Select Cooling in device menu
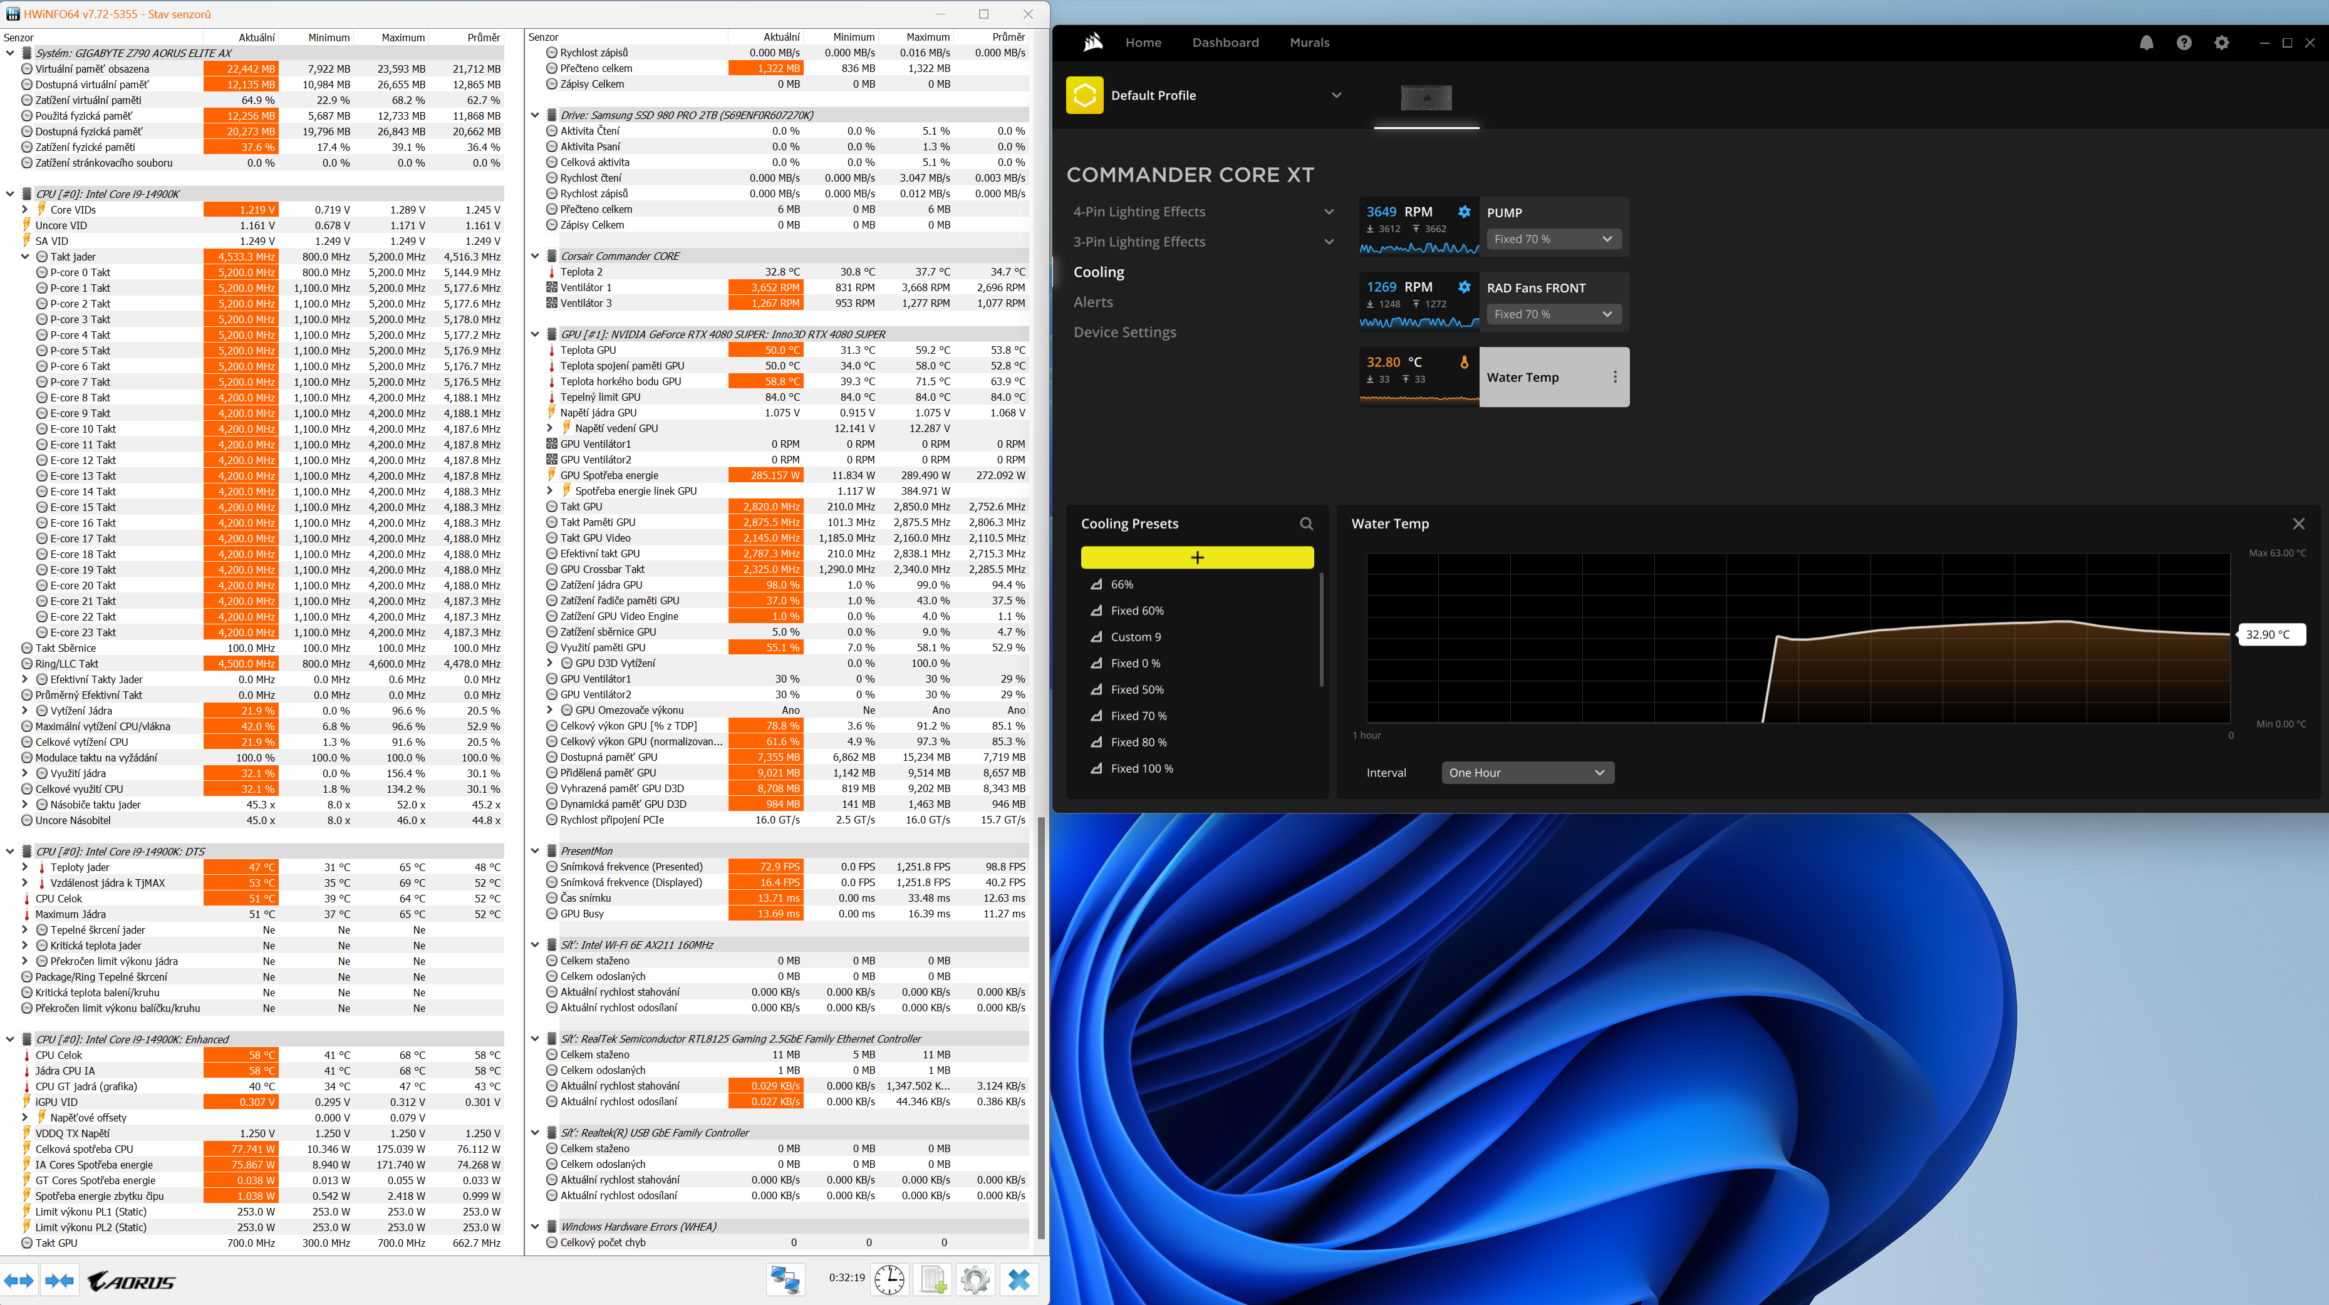The height and width of the screenshot is (1305, 2329). coord(1099,272)
